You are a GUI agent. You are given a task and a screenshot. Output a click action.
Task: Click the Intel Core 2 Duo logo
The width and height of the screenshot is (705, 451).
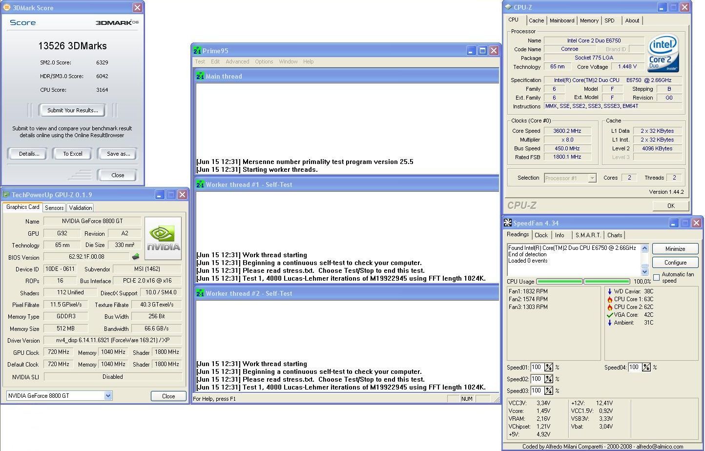click(x=663, y=53)
